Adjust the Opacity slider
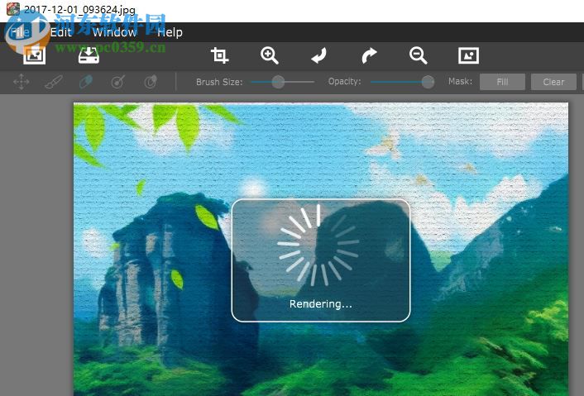The width and height of the screenshot is (584, 396). point(403,82)
